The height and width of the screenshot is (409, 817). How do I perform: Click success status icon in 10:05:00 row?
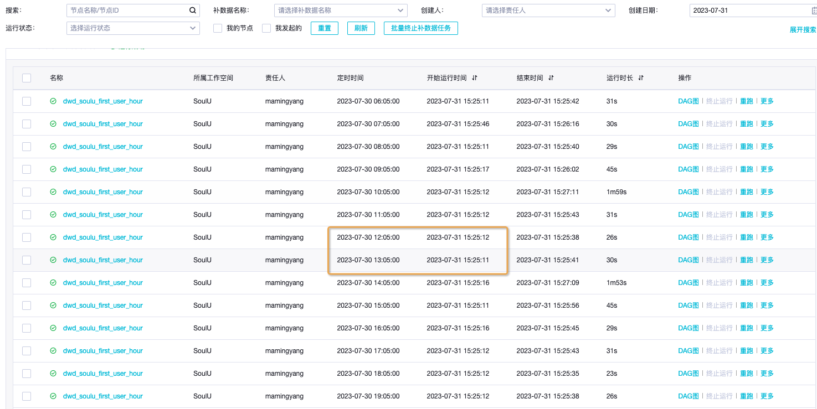pos(53,192)
